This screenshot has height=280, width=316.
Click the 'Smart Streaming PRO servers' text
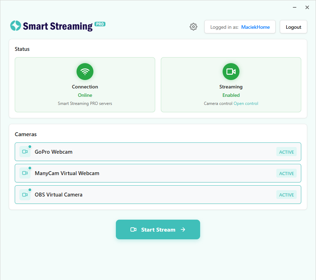[85, 104]
